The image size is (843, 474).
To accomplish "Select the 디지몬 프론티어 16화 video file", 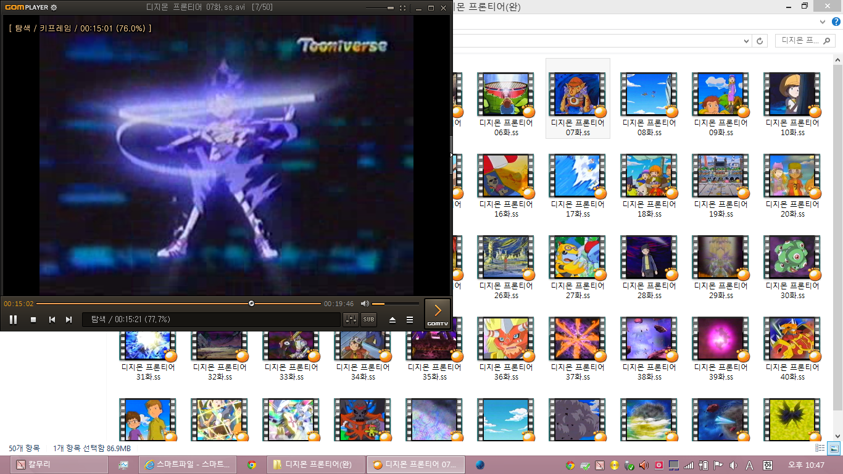I will pyautogui.click(x=506, y=186).
